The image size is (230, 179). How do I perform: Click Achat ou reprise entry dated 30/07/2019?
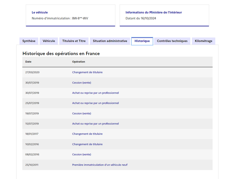coord(95,93)
